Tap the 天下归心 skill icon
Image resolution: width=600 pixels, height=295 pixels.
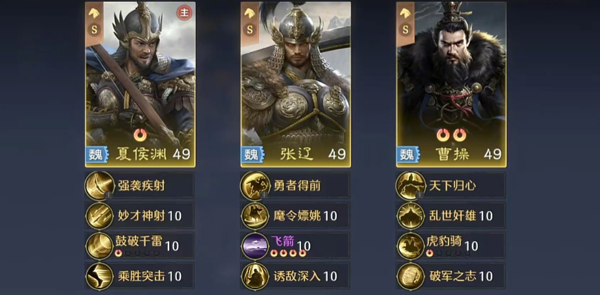411,186
